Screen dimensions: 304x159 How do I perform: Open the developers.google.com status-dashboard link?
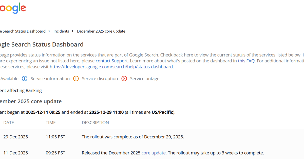coord(111,67)
